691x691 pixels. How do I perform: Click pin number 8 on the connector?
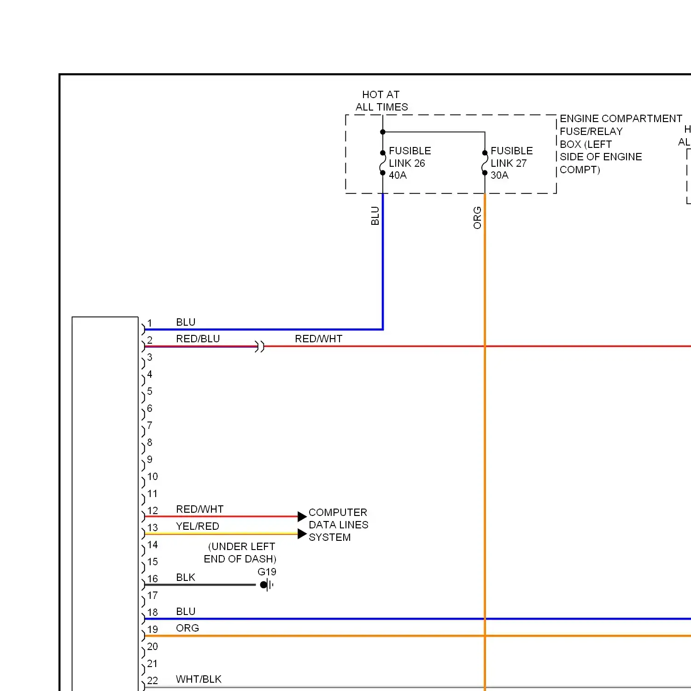(150, 442)
